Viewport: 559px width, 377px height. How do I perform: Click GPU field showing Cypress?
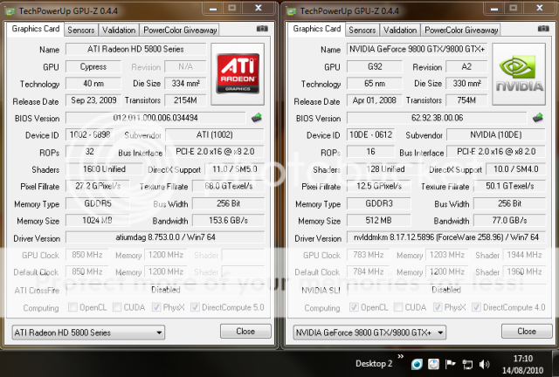93,66
